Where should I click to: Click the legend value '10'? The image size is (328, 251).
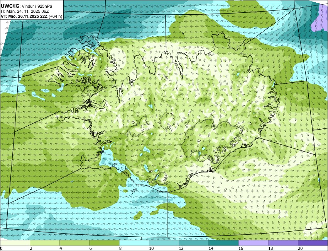point(151,248)
